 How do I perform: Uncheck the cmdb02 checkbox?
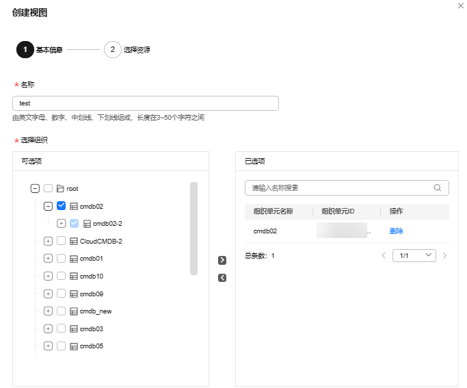[x=61, y=205]
